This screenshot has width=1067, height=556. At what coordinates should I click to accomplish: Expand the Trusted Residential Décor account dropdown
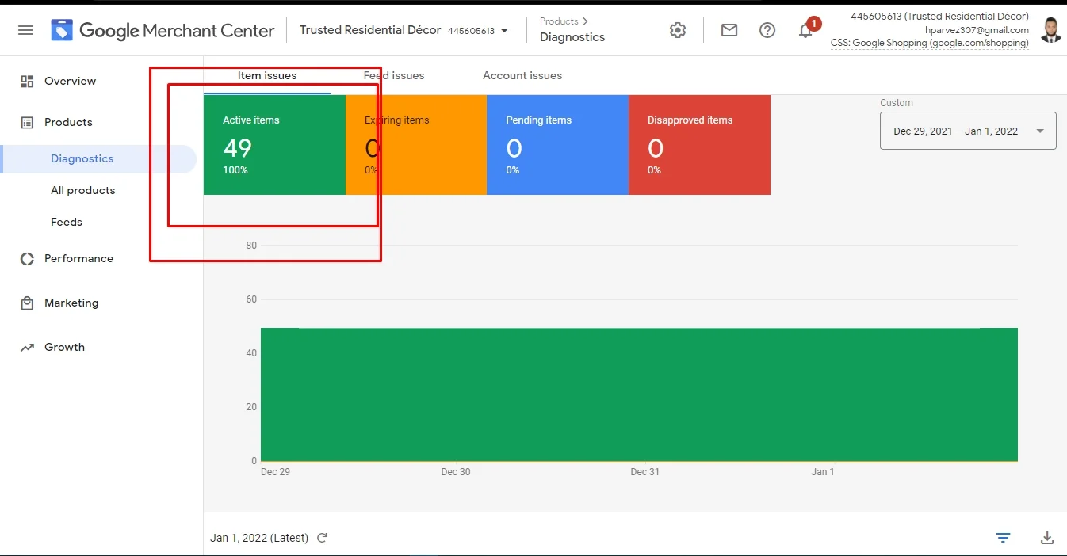tap(504, 31)
